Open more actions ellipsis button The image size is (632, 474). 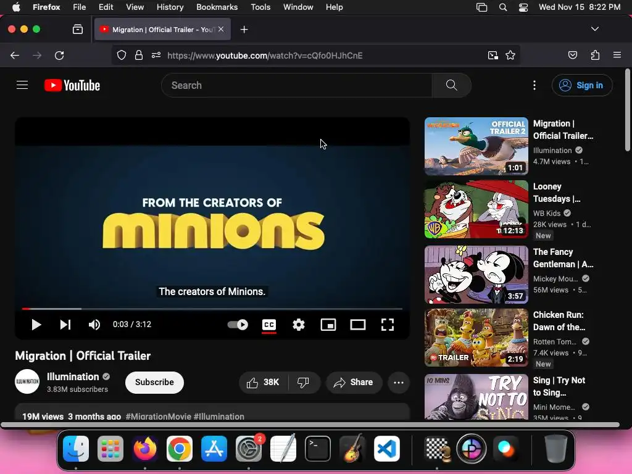tap(399, 382)
